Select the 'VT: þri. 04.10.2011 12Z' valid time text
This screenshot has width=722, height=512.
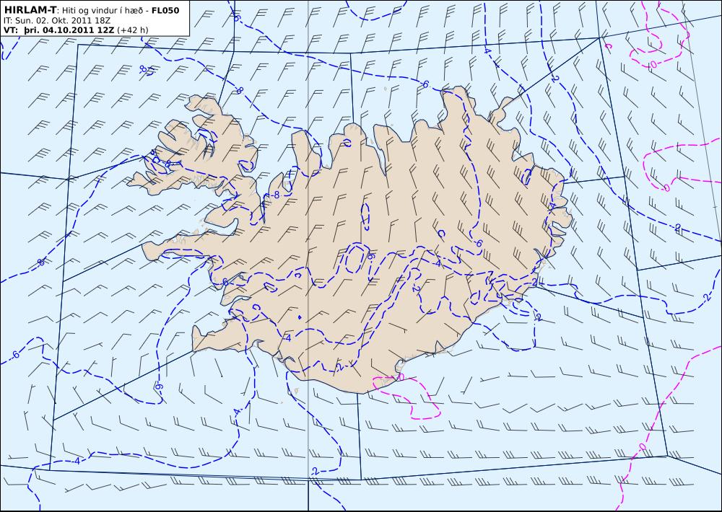coord(59,30)
